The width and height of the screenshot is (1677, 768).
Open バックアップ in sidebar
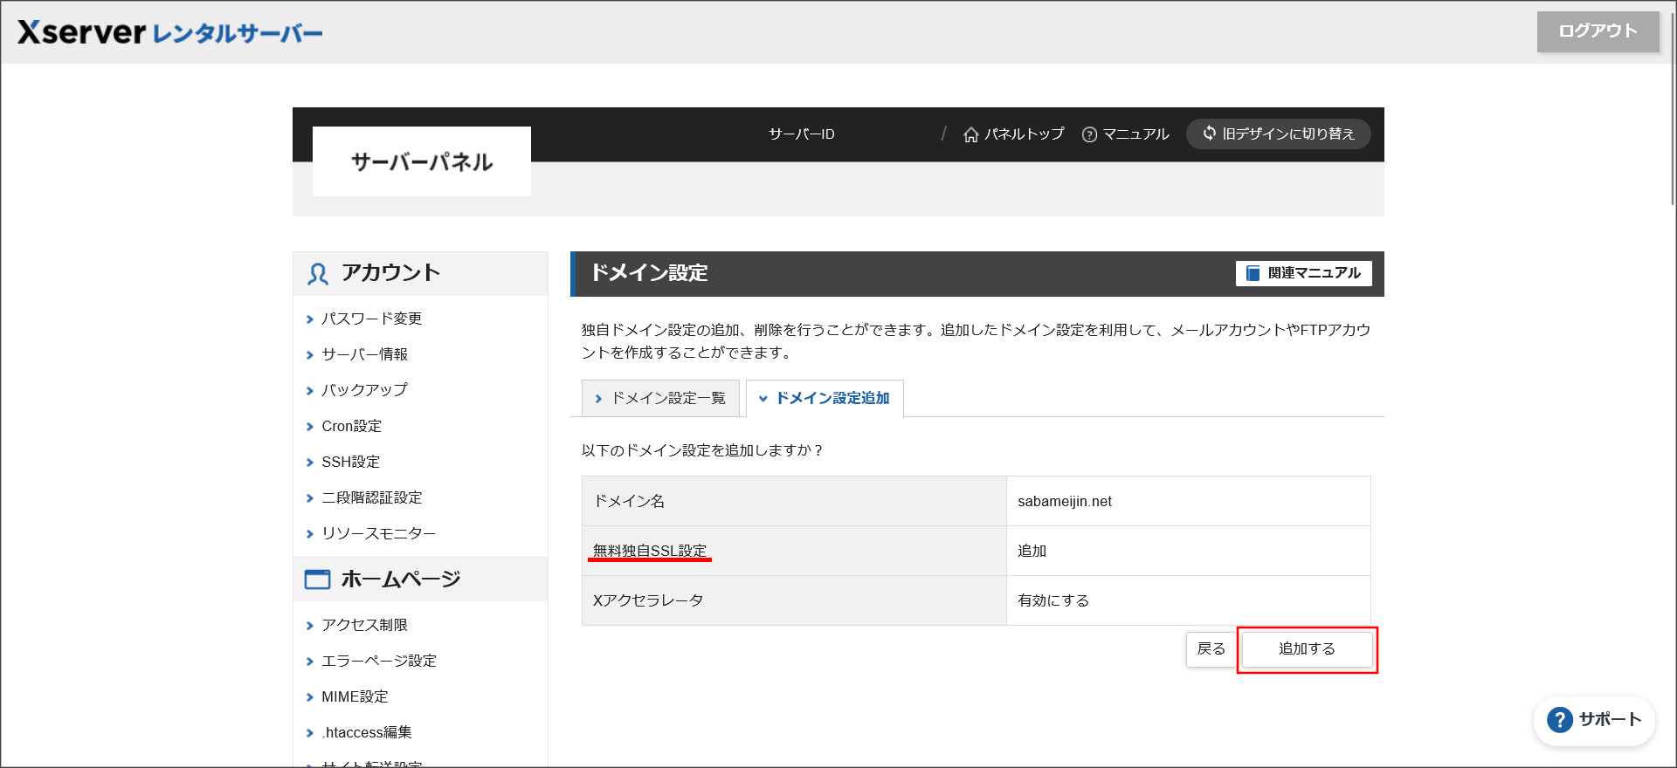tap(364, 390)
